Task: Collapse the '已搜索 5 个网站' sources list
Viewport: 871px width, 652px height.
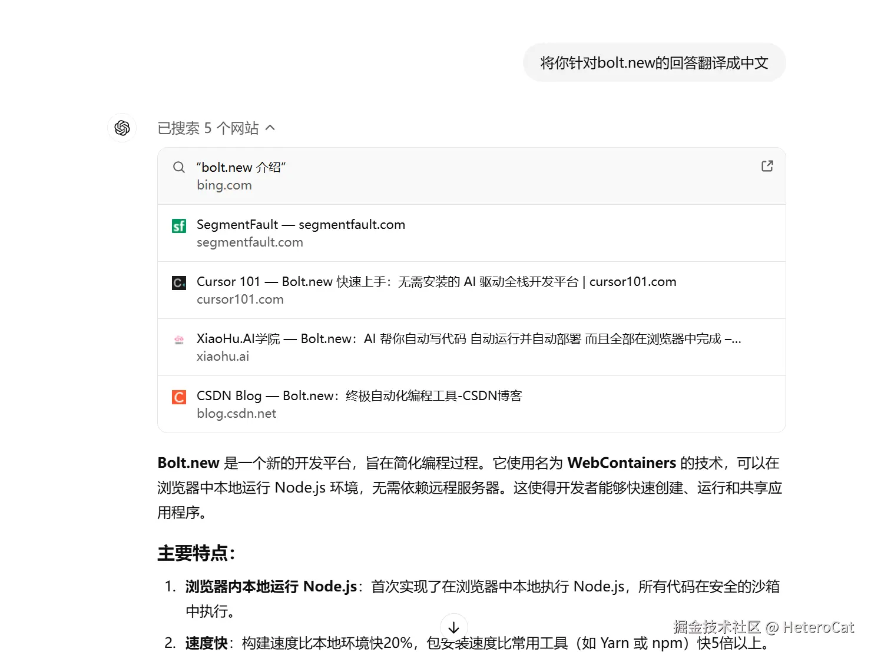Action: 216,128
